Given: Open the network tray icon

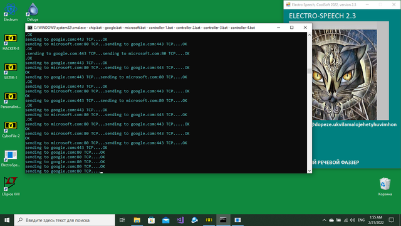Looking at the screenshot, I should pos(345,220).
